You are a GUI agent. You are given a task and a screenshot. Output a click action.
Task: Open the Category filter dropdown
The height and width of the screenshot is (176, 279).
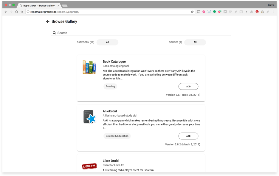point(107,42)
